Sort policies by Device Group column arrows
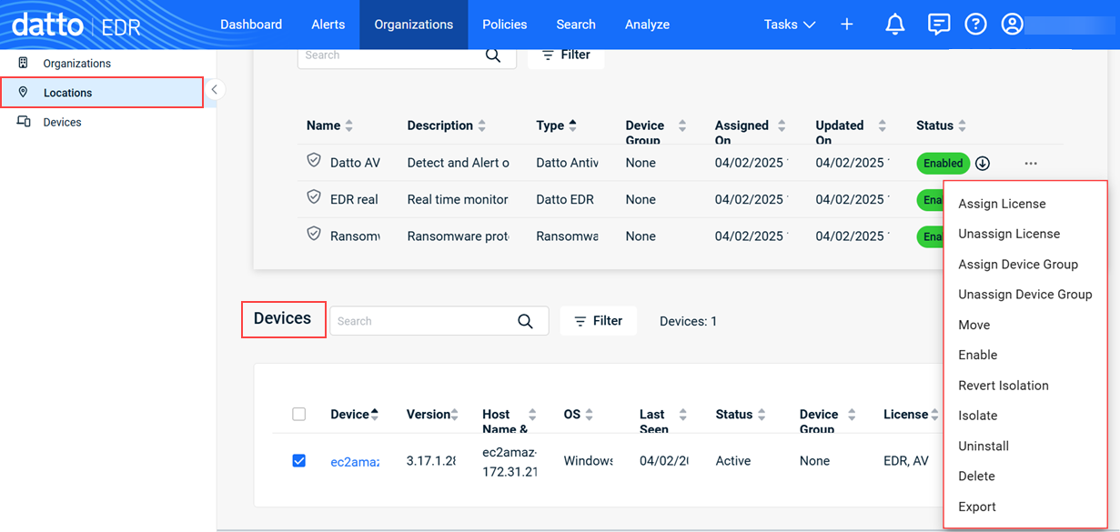The image size is (1120, 532). coord(681,125)
